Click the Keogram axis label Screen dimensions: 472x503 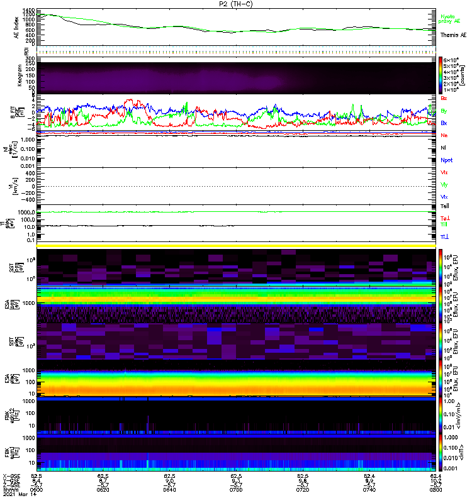click(20, 75)
